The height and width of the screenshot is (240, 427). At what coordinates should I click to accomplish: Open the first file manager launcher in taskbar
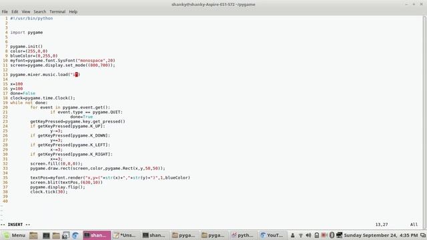[x=33, y=235]
